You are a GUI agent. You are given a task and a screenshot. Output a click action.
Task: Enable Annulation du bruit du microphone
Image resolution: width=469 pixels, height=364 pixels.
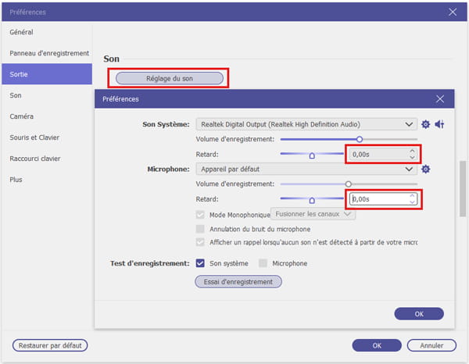(x=201, y=229)
